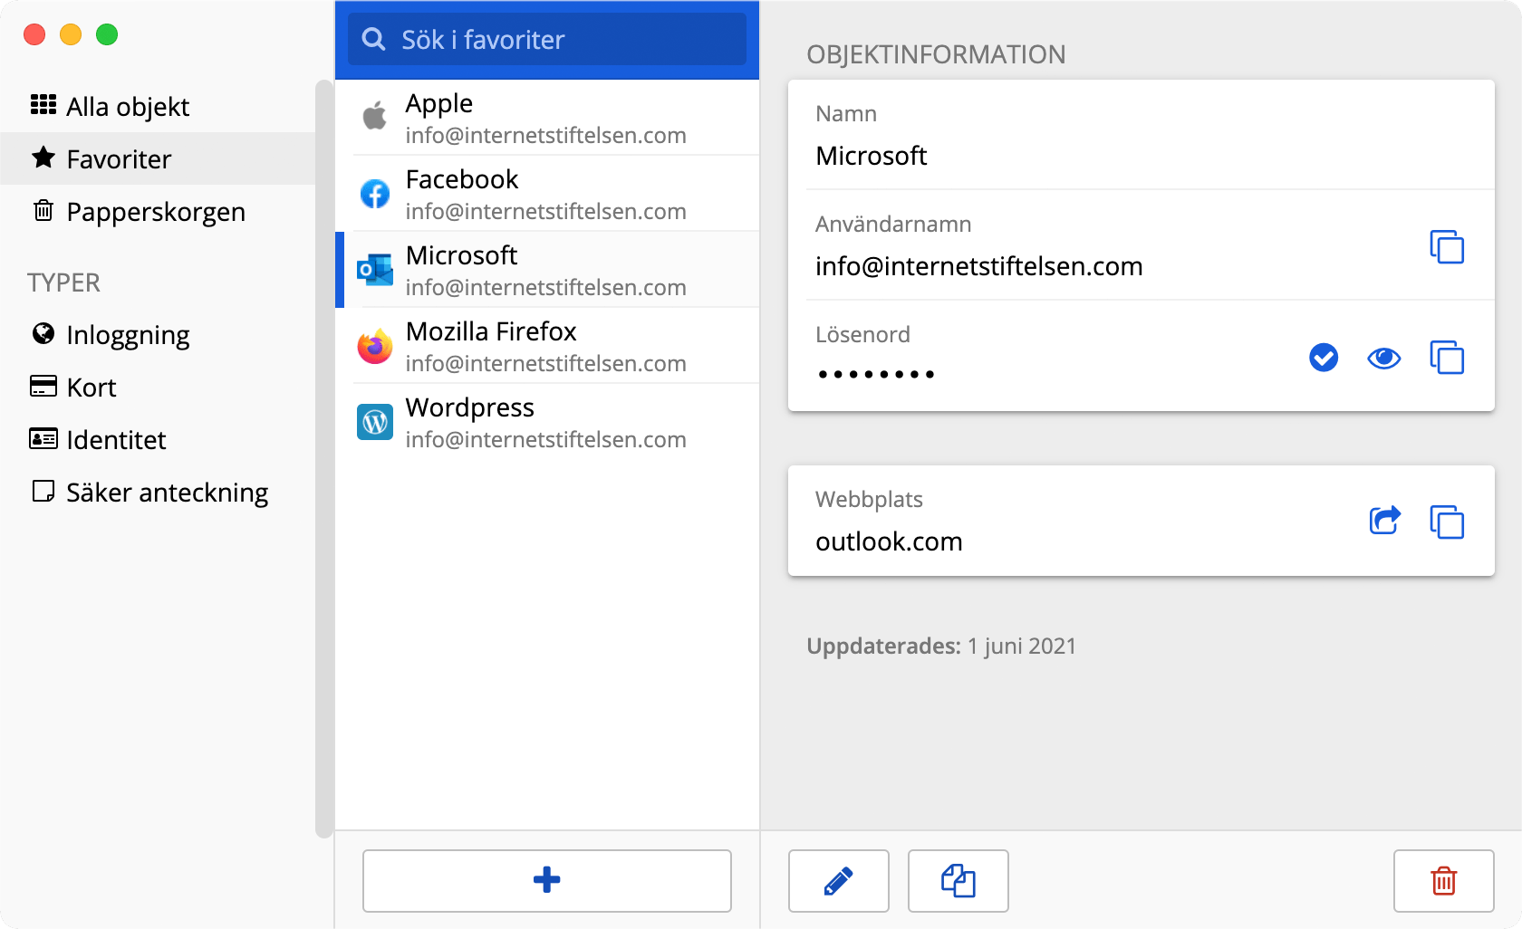Click the Microsoft Outlook icon
This screenshot has height=929, width=1522.
[x=375, y=269]
